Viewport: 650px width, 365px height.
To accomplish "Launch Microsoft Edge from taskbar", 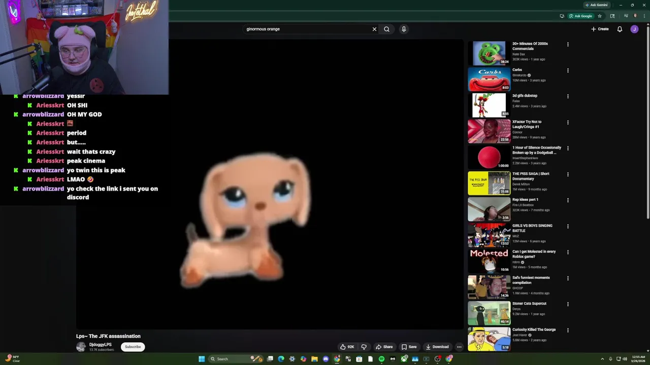I will point(281,359).
